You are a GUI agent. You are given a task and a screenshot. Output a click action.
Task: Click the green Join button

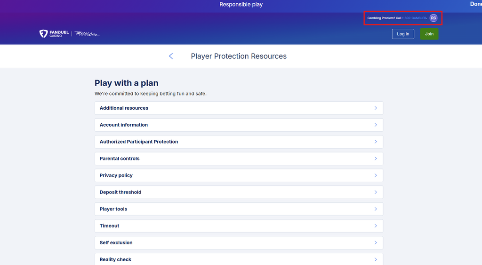pyautogui.click(x=429, y=34)
